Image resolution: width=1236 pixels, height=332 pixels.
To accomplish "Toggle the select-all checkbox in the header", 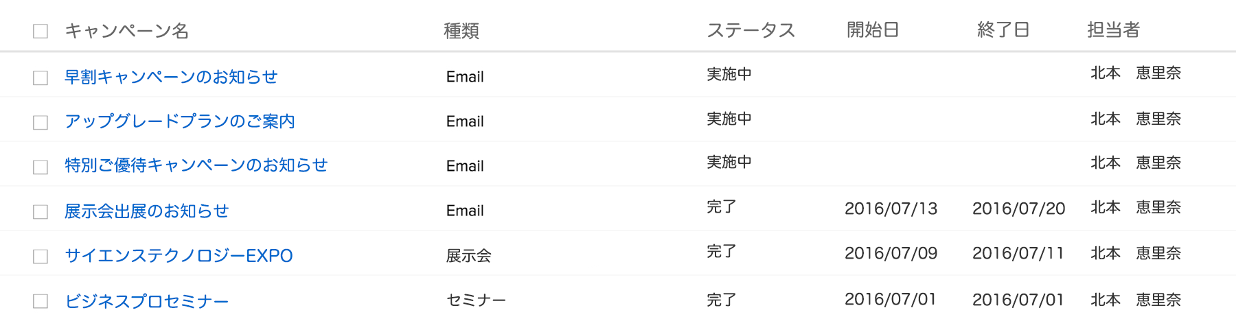I will tap(41, 31).
